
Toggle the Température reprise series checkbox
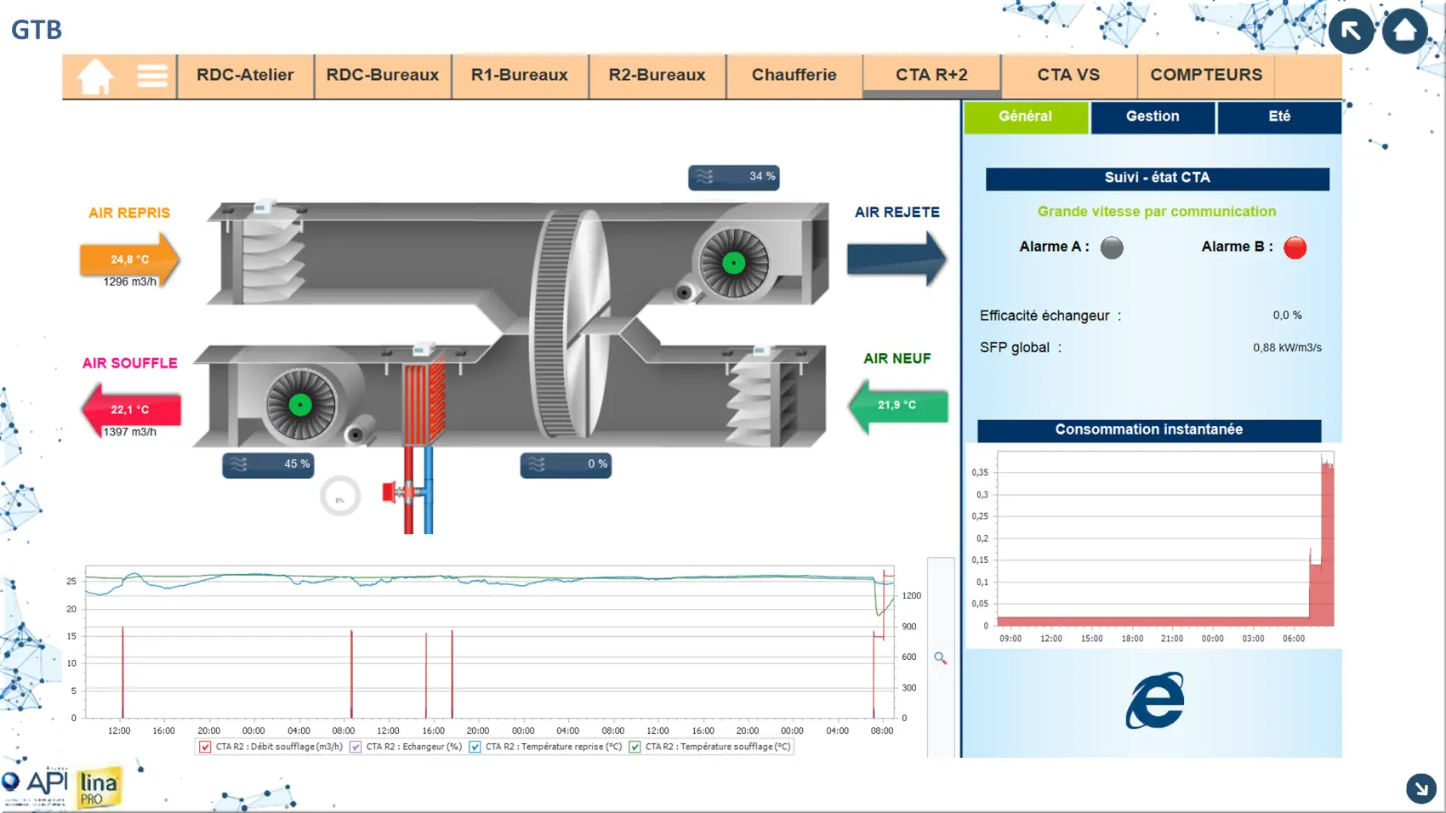click(475, 748)
